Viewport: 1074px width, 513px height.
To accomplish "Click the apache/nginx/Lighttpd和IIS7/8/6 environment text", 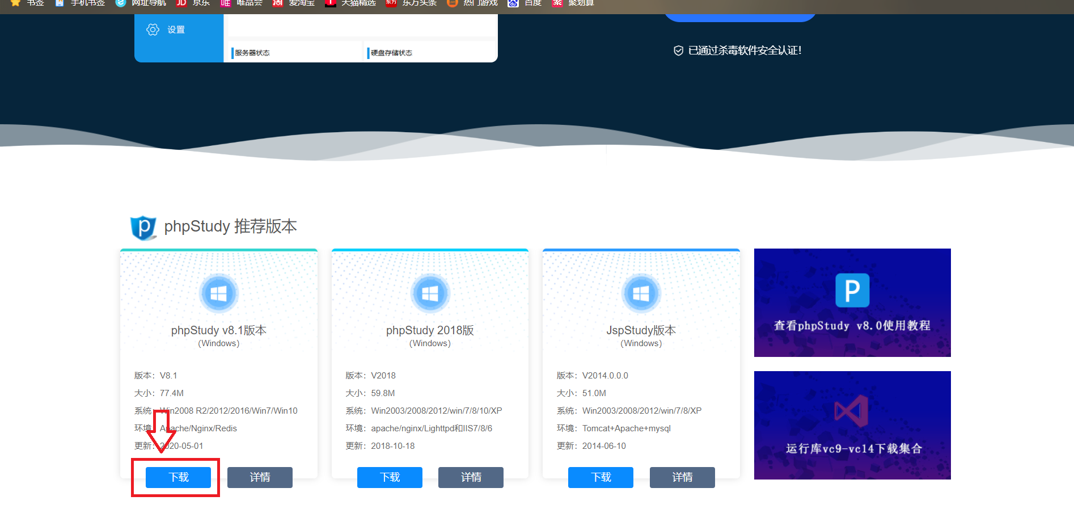I will [432, 428].
